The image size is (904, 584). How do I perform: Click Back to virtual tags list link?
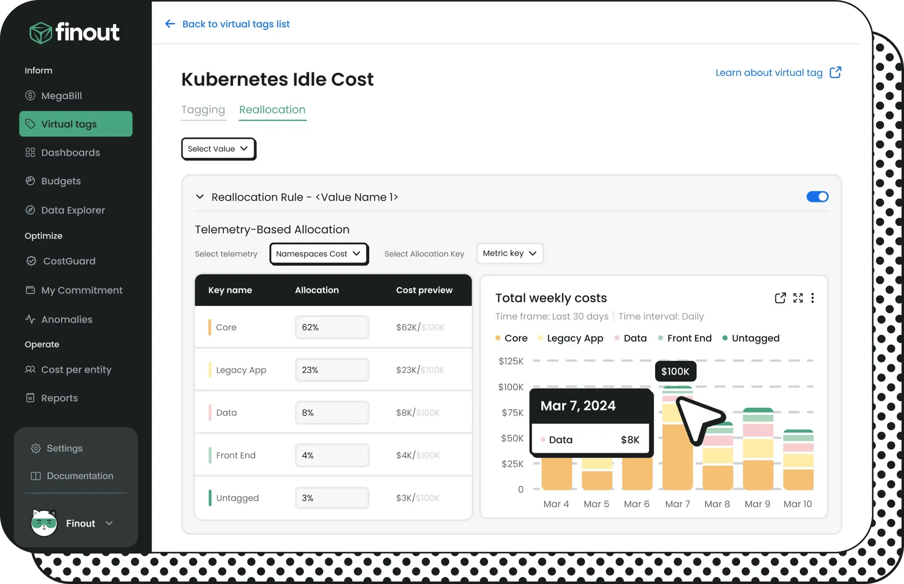pyautogui.click(x=236, y=24)
